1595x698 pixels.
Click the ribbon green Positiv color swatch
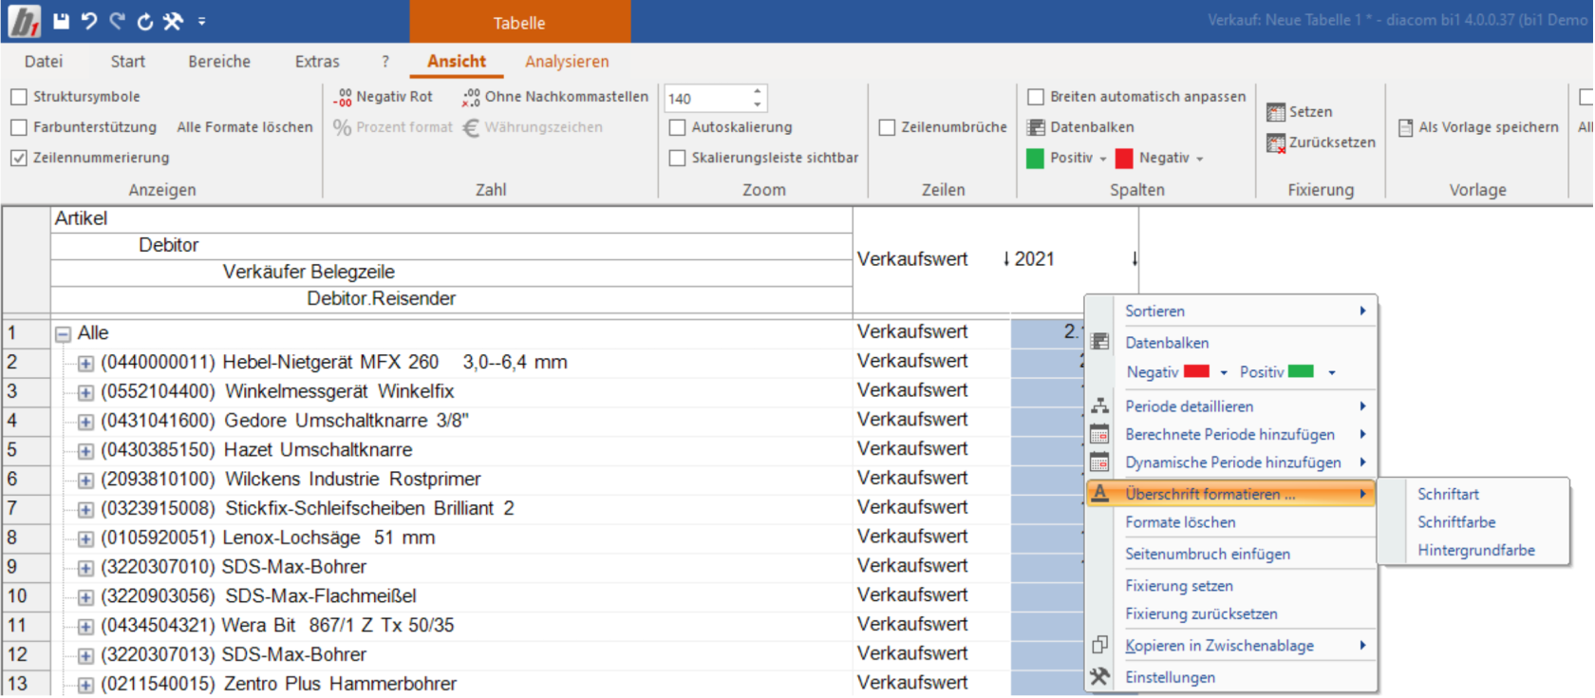click(1035, 158)
